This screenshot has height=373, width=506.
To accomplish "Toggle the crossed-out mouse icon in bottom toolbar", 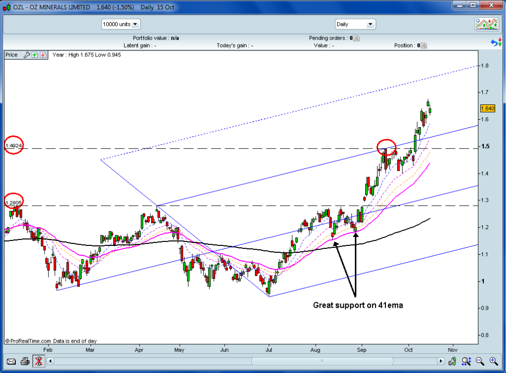I will (39, 361).
